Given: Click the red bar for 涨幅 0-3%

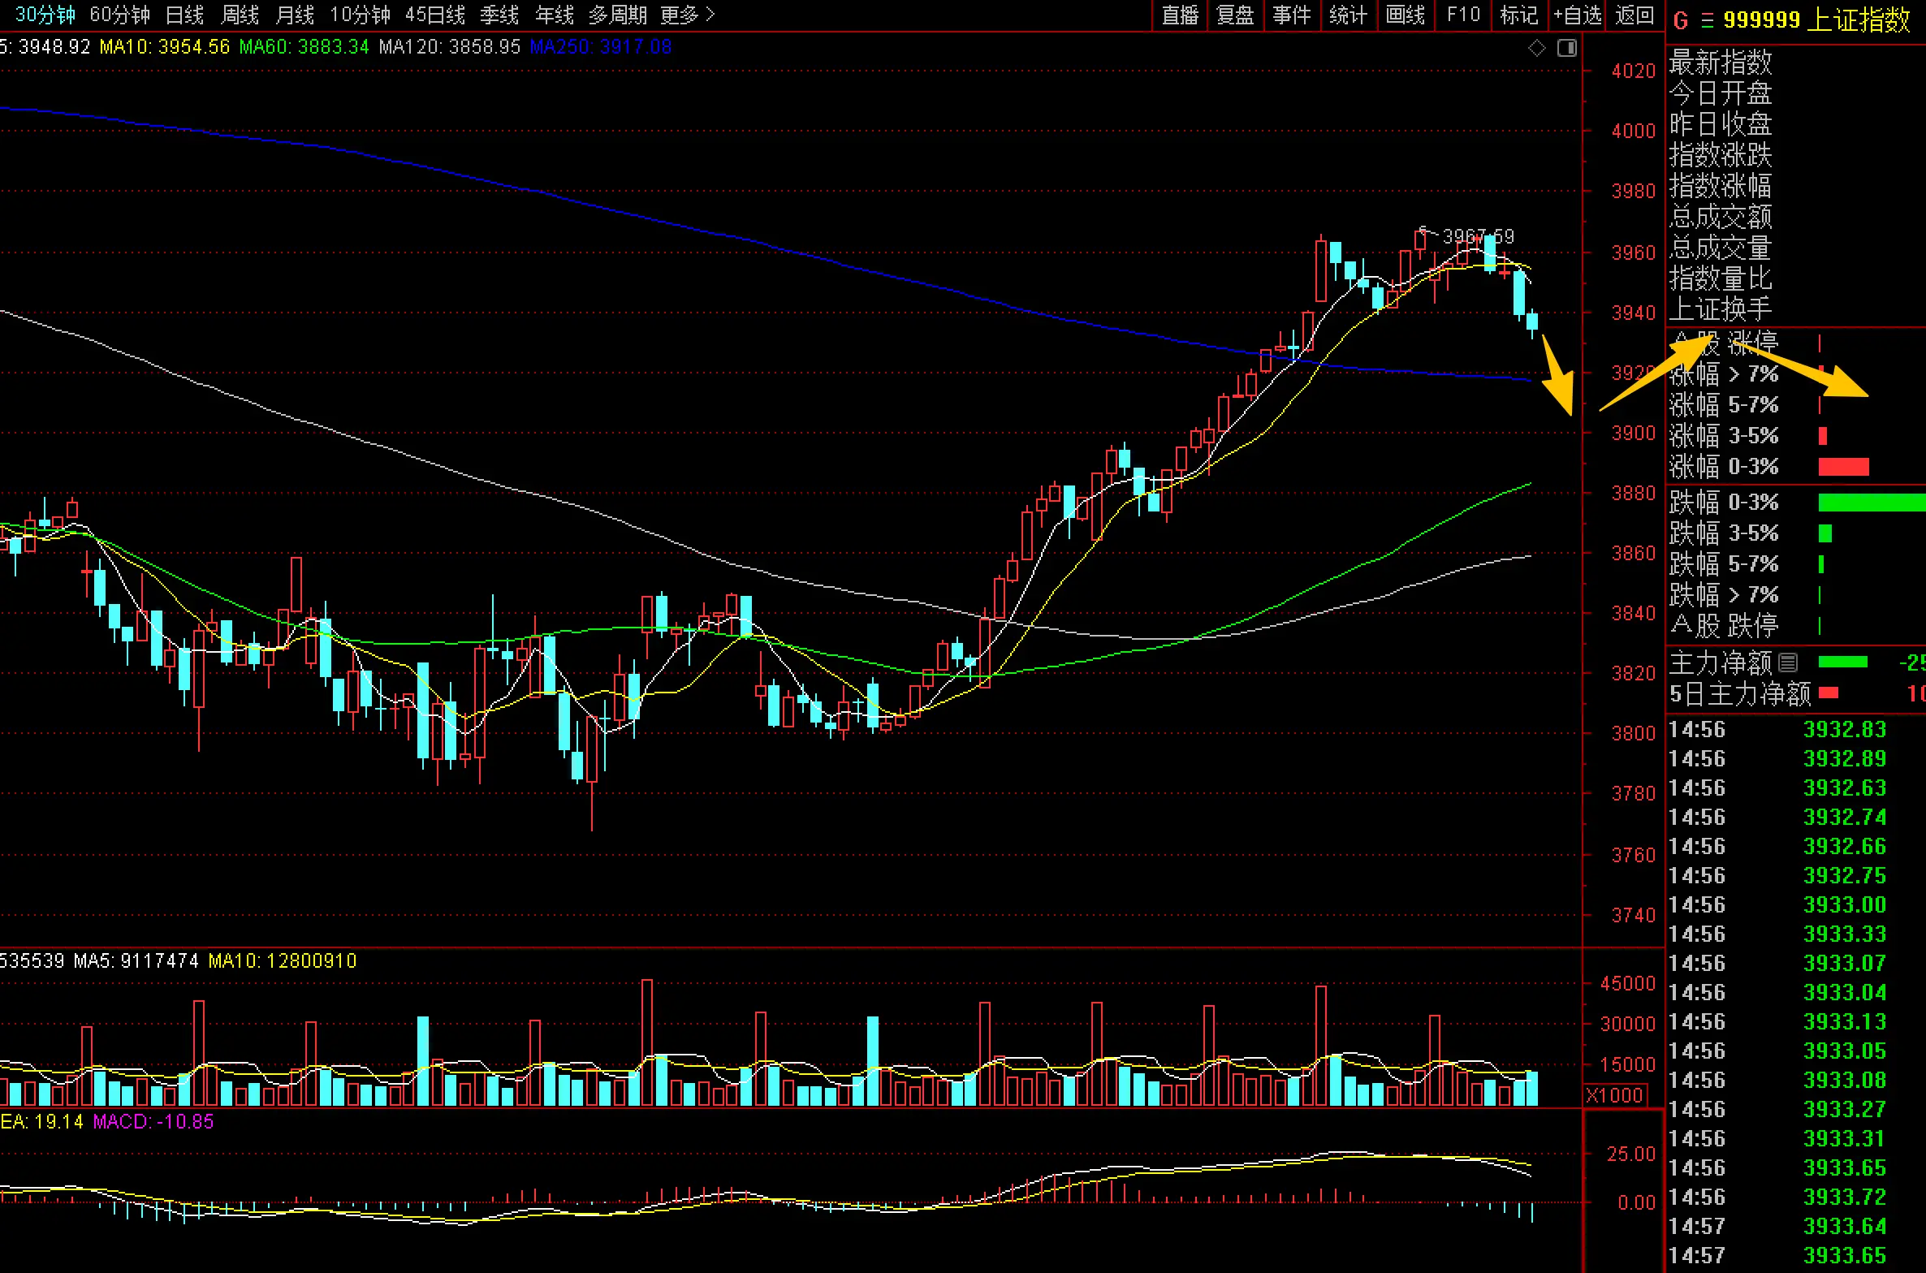Looking at the screenshot, I should pyautogui.click(x=1843, y=467).
